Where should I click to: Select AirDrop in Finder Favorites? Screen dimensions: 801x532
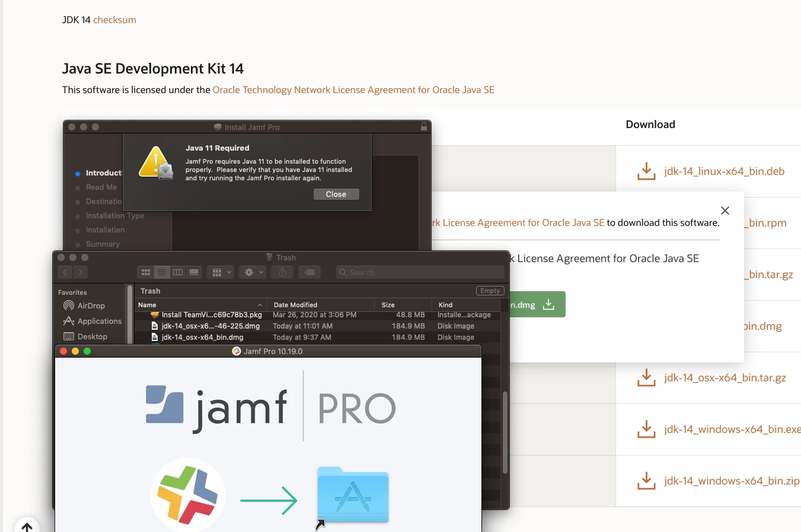point(91,305)
